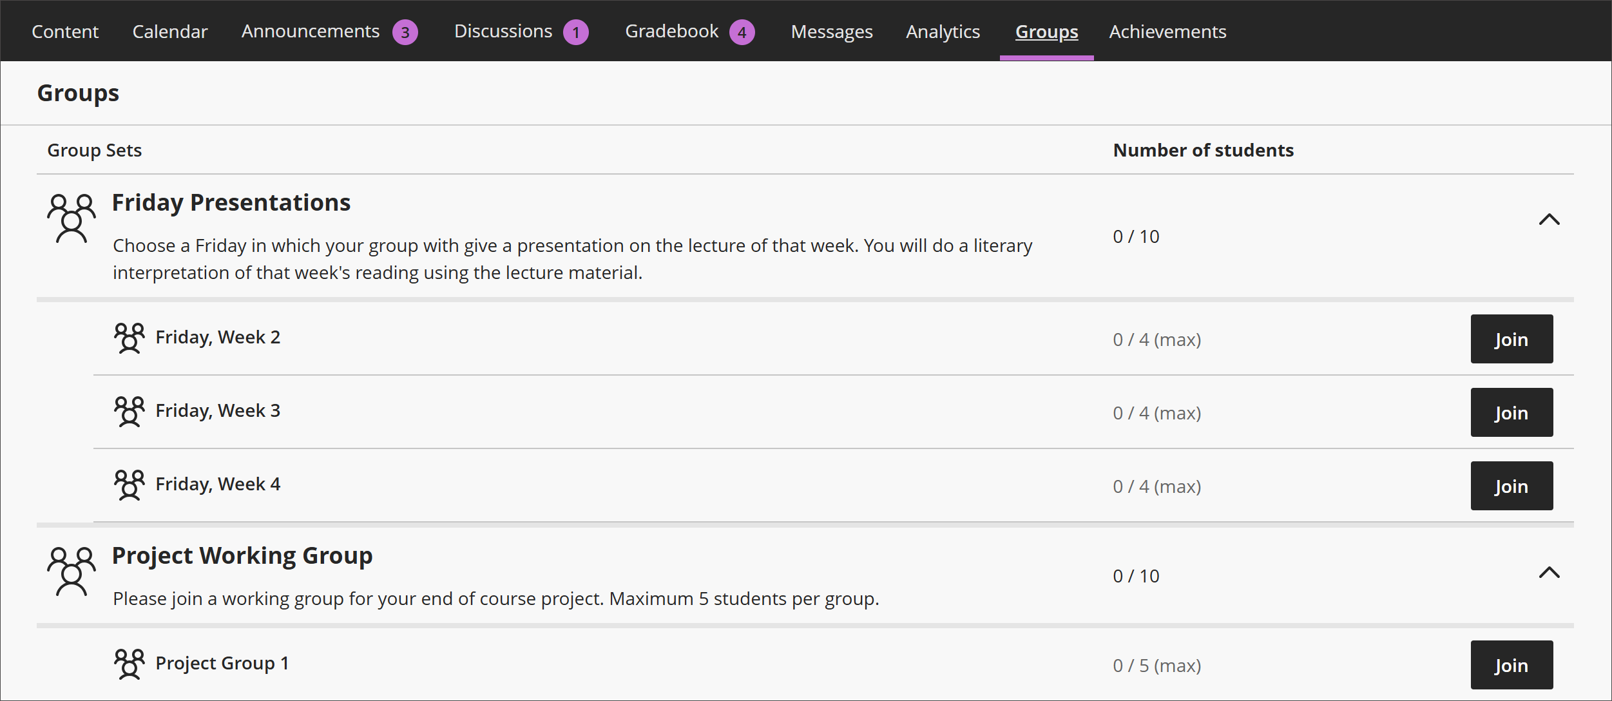
Task: Join the Friday, Week 4 group
Action: pyautogui.click(x=1511, y=486)
